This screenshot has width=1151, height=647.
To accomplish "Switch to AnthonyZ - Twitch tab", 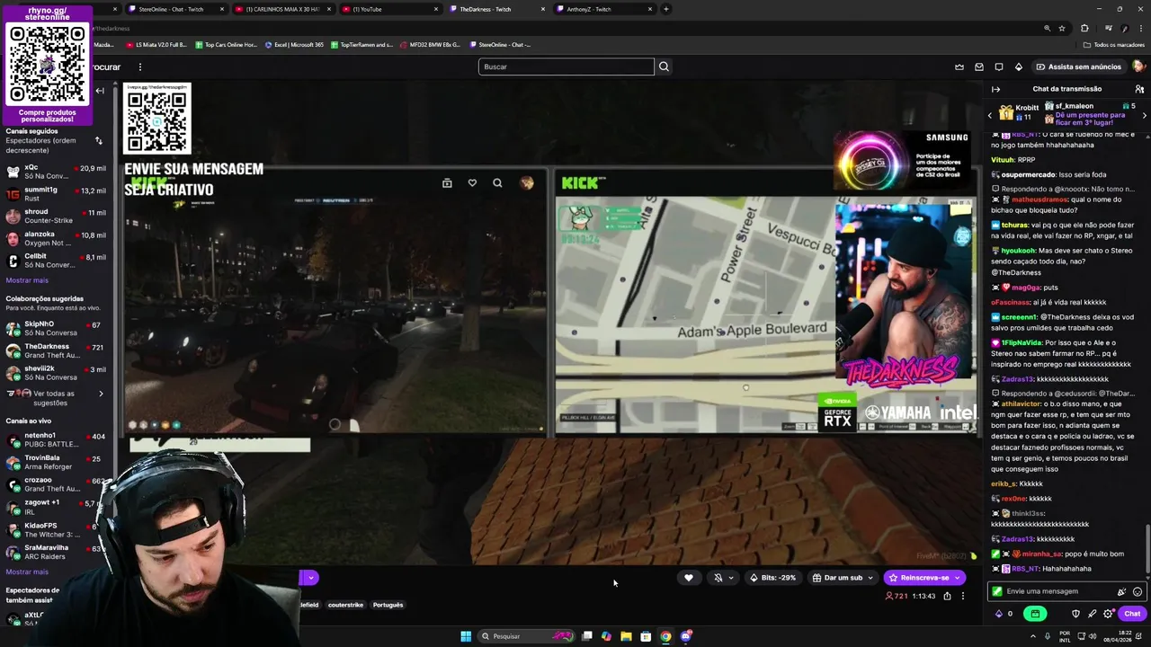I will (603, 9).
